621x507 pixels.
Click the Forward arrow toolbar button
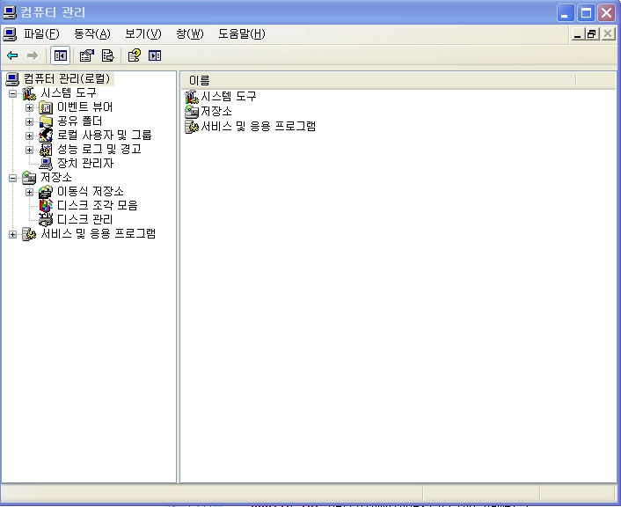(33, 55)
